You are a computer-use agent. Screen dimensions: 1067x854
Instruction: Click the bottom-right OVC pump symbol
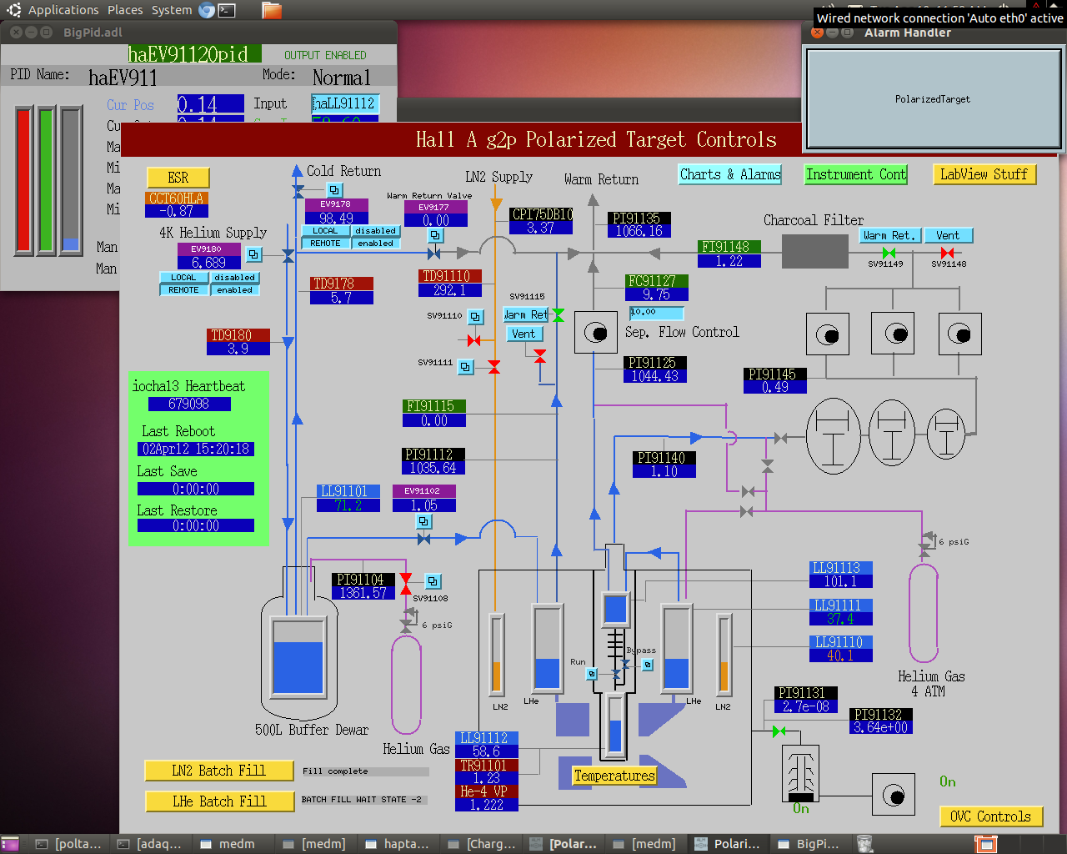pyautogui.click(x=893, y=795)
